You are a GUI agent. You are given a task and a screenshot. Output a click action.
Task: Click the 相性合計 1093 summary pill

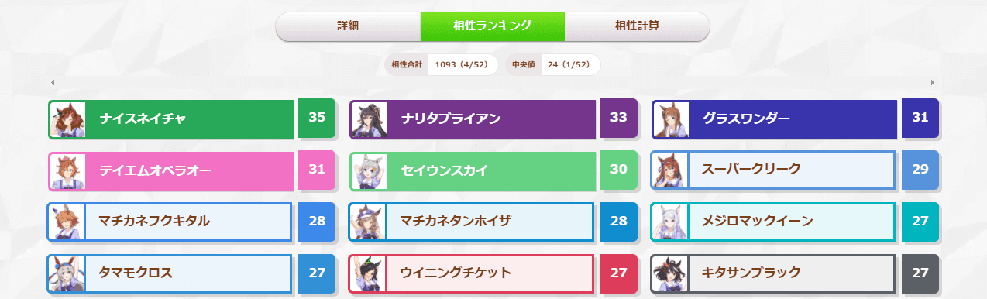pos(441,65)
